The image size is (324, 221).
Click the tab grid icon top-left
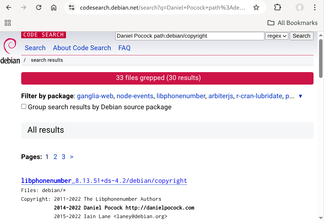point(8,23)
